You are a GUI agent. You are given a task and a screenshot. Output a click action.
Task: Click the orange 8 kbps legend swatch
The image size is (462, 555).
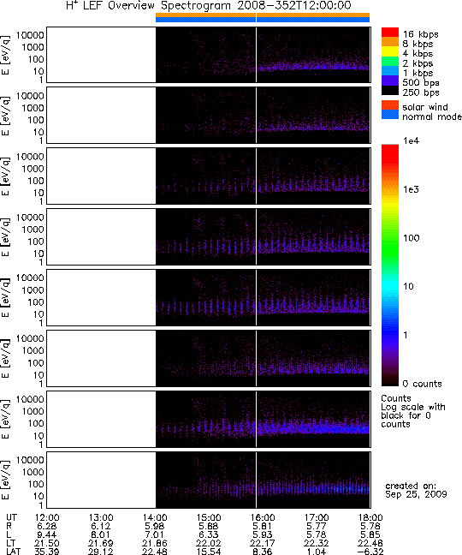coord(390,42)
